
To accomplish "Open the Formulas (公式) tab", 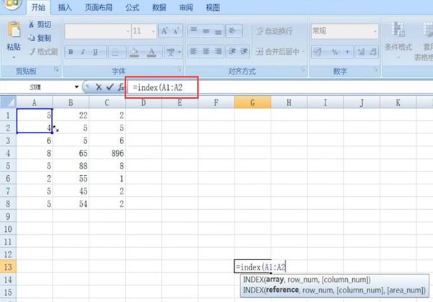I will (x=131, y=7).
